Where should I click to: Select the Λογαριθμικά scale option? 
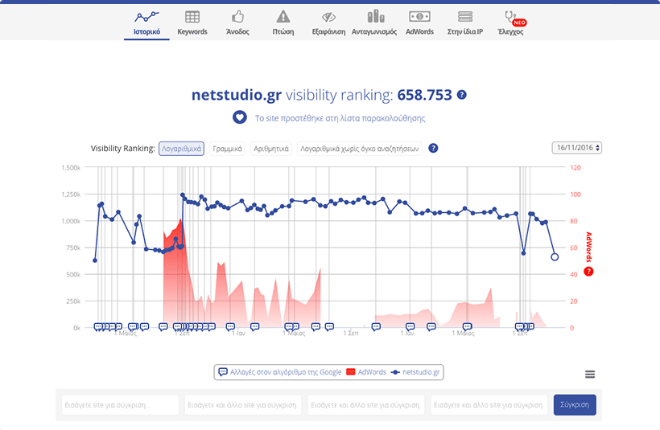[x=181, y=149]
